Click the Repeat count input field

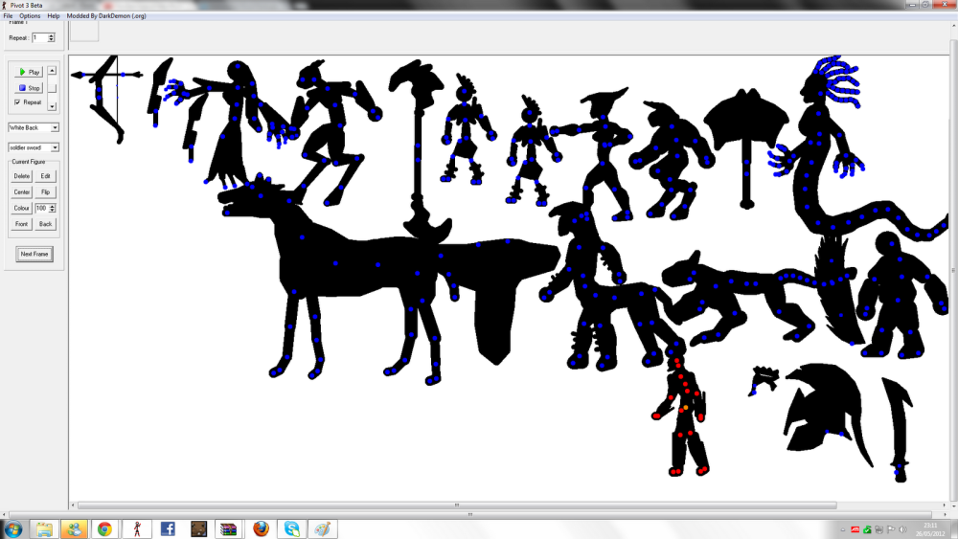(39, 38)
